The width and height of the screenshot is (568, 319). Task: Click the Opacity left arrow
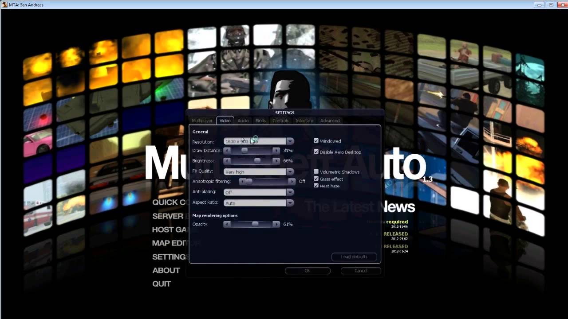(227, 224)
